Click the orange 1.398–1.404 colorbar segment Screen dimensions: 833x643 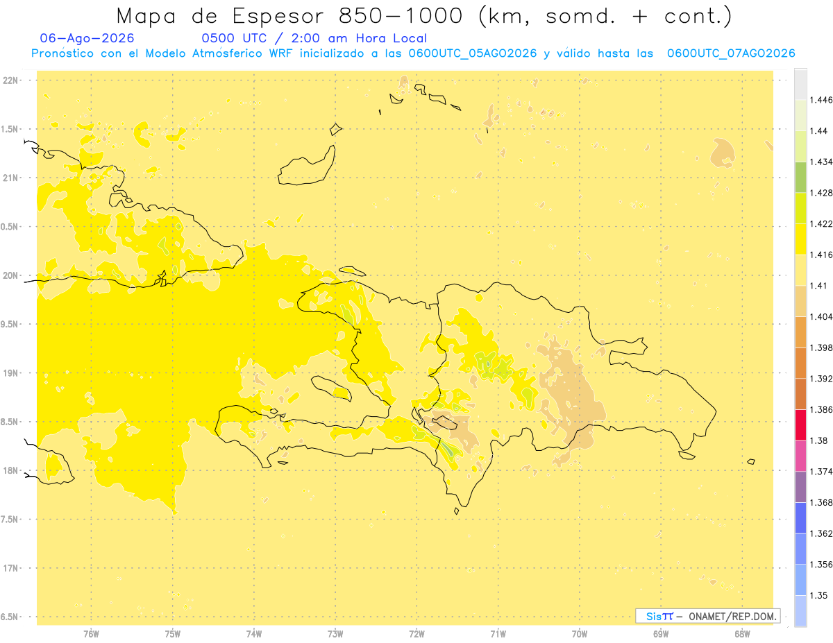pyautogui.click(x=800, y=332)
